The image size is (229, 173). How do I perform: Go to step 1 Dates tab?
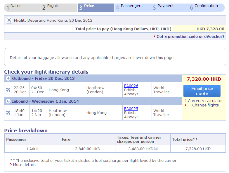click(22, 8)
